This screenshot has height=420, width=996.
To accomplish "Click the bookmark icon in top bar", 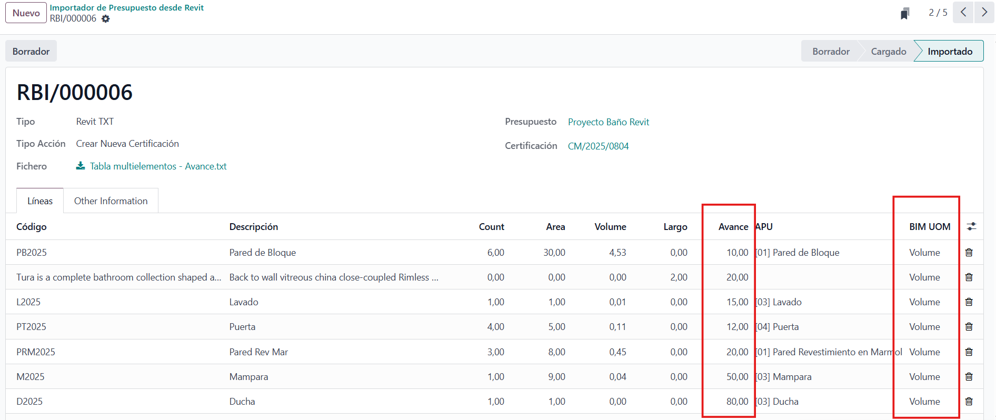I will [905, 13].
